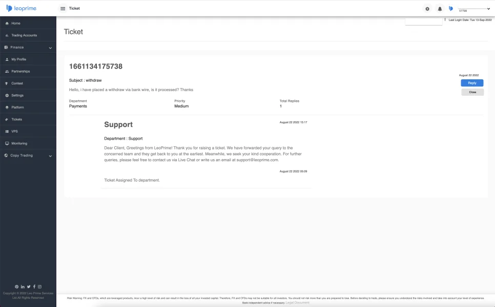Click the blue leoprime profile icon
The image size is (495, 307).
point(451,9)
